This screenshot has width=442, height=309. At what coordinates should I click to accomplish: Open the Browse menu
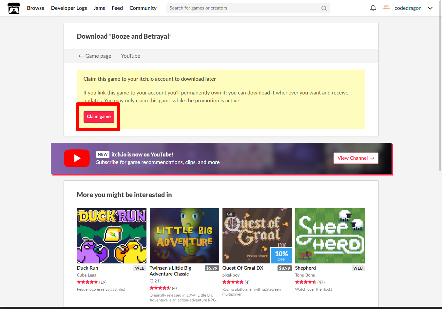(x=36, y=8)
